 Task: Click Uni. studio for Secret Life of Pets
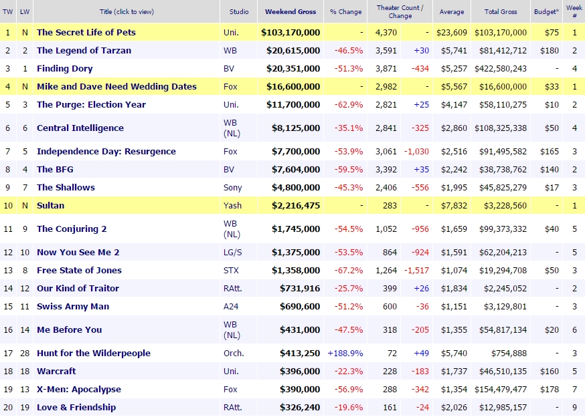[231, 32]
